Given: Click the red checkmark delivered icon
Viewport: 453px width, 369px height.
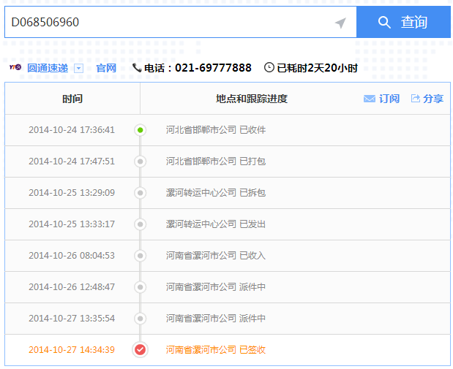Looking at the screenshot, I should pos(140,350).
